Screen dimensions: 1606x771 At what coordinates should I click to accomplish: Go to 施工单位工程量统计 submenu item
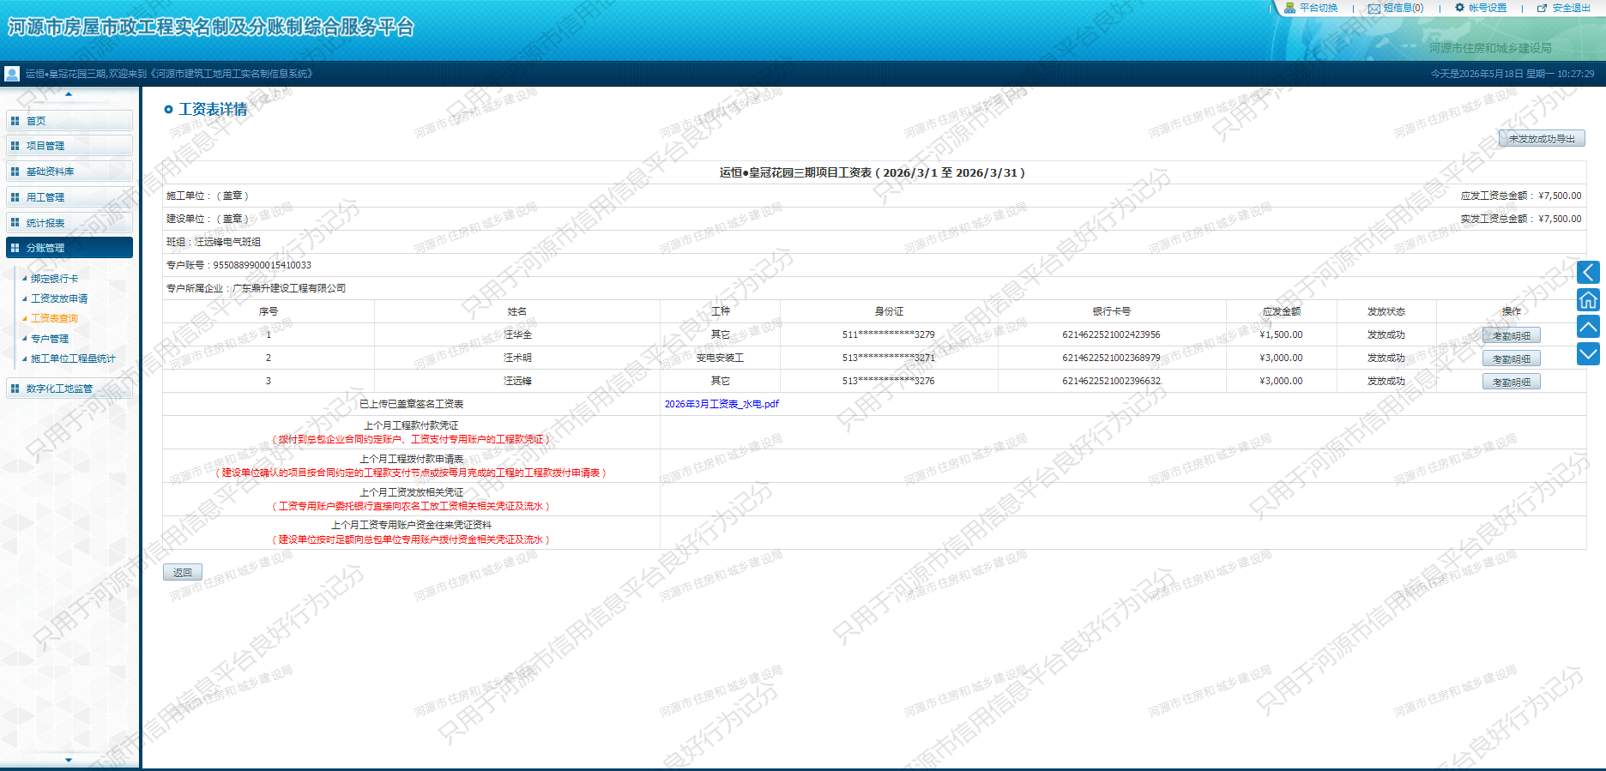tap(73, 358)
